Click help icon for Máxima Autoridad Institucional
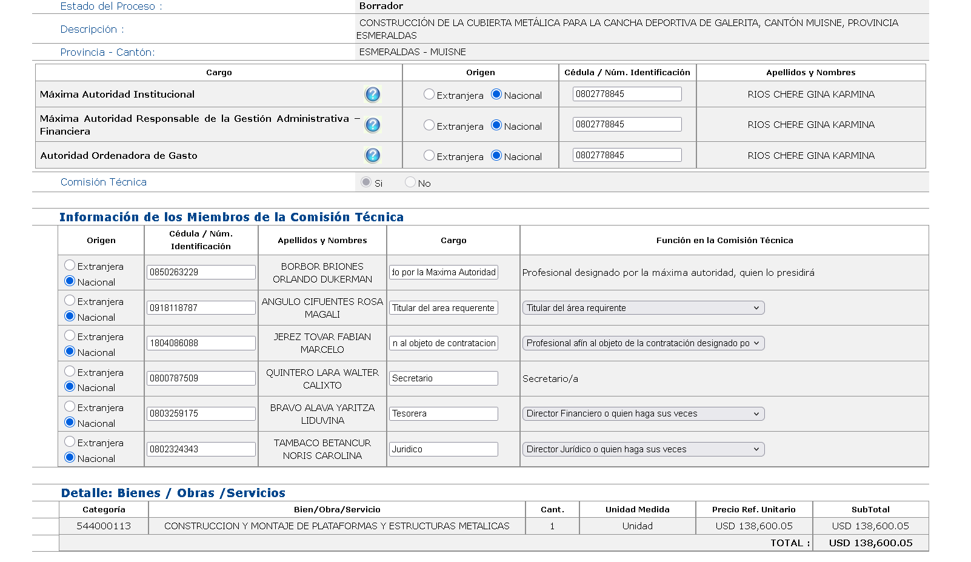Screen dimensions: 971x562 point(372,95)
